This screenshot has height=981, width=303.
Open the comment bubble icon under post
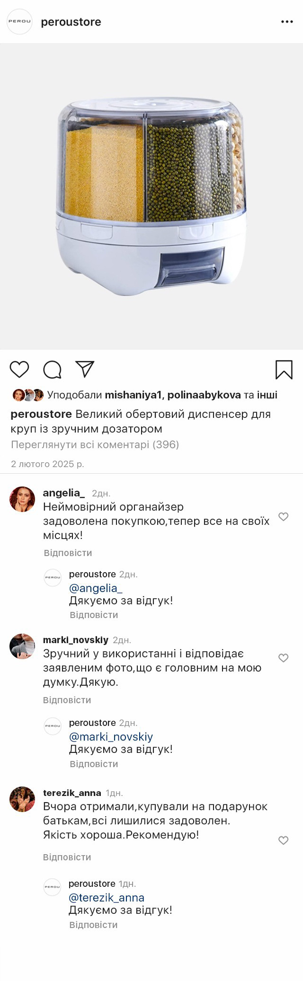pyautogui.click(x=52, y=370)
